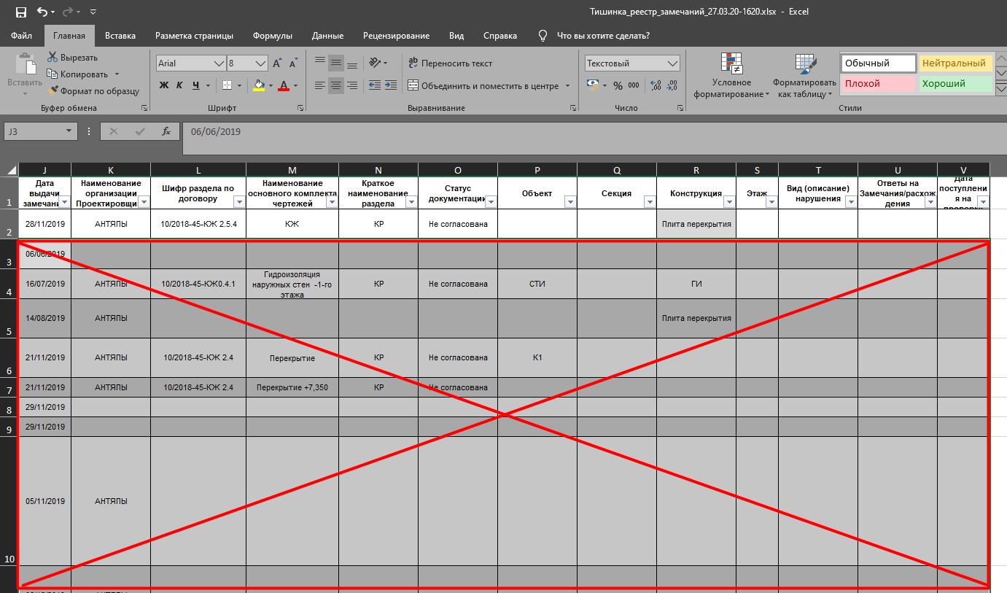This screenshot has height=593, width=1007.
Task: Increase decimal places
Action: tap(655, 85)
